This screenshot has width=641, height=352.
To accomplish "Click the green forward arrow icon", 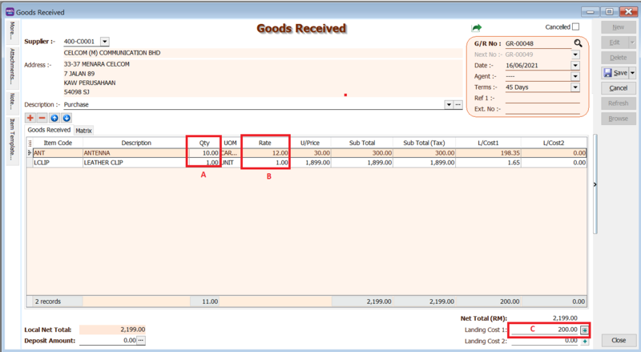I will (x=478, y=27).
